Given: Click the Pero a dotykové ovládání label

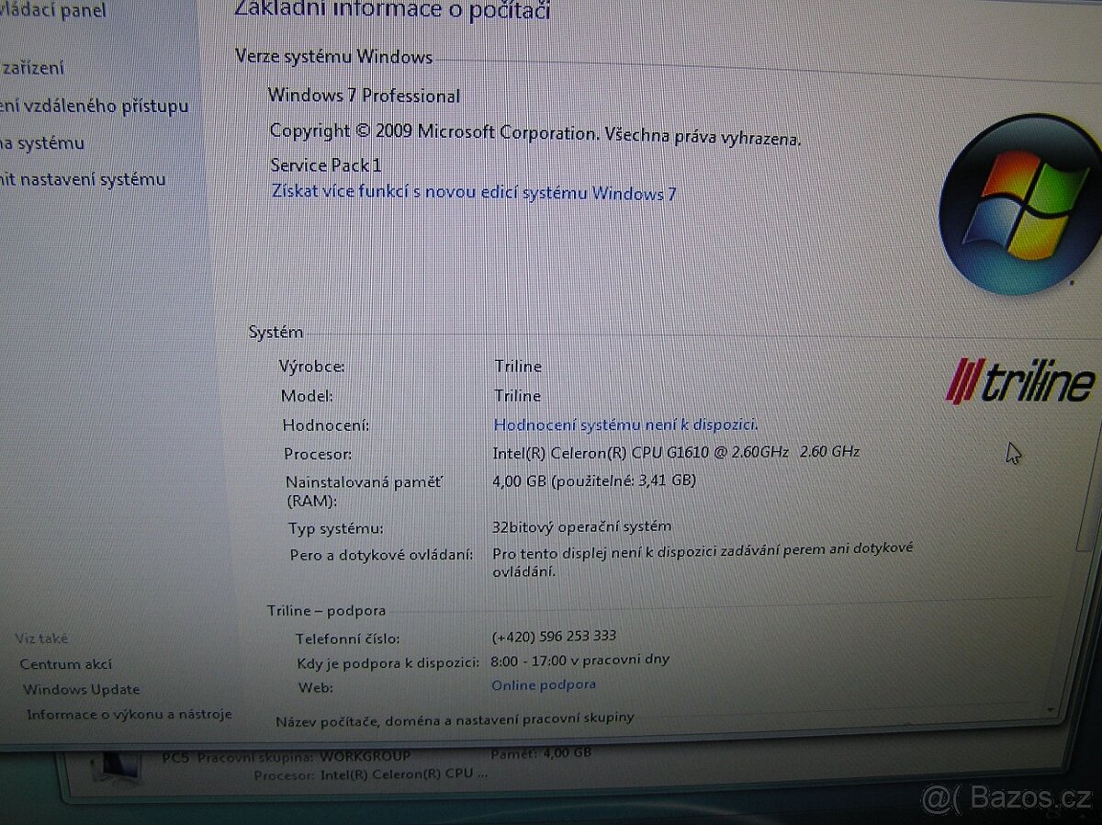Looking at the screenshot, I should click(x=381, y=555).
